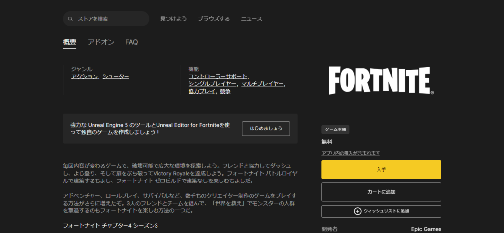
Task: Open the マルチプレイヤー feature link
Action: click(263, 84)
